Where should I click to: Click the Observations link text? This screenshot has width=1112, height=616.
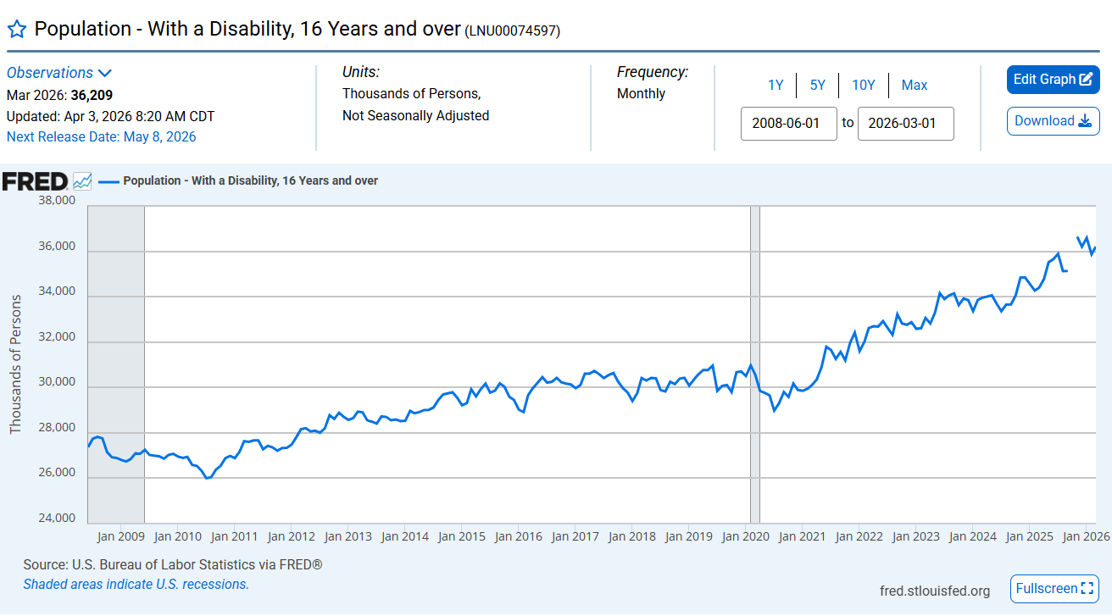pyautogui.click(x=50, y=73)
